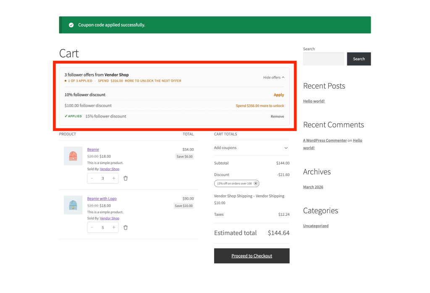Remove Beanie with Logo using trash icon
Viewport: 430px width, 293px height.
[x=125, y=228]
